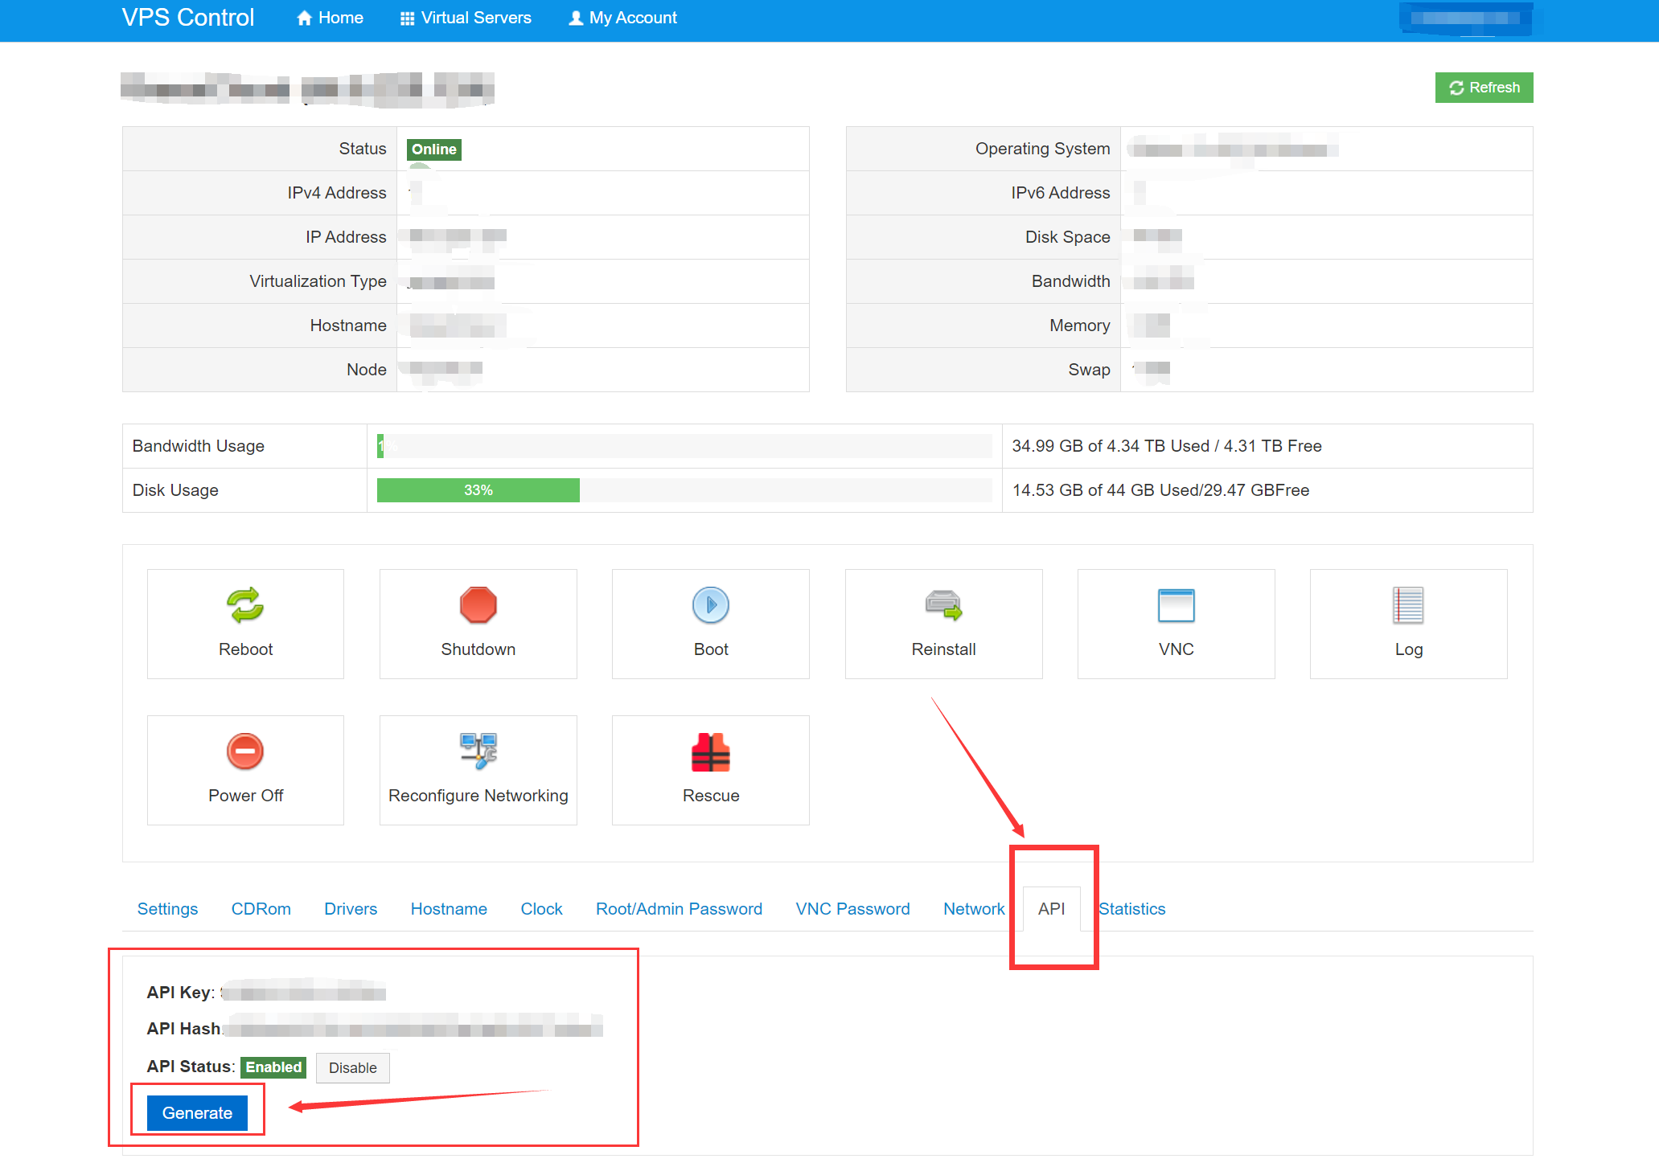Open the Log notepad icon
The width and height of the screenshot is (1659, 1167).
(1407, 606)
